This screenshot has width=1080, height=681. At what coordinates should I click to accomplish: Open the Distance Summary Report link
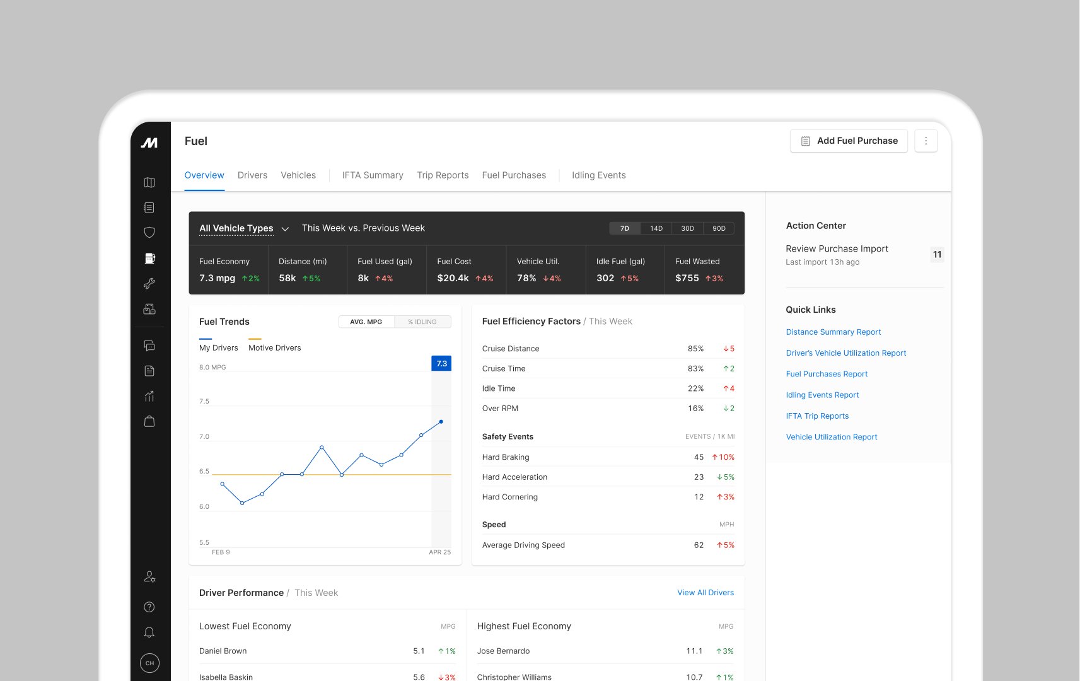tap(833, 332)
